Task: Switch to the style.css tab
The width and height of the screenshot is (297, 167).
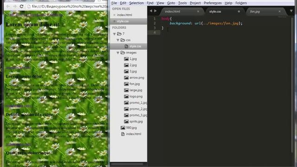Action: click(x=215, y=11)
